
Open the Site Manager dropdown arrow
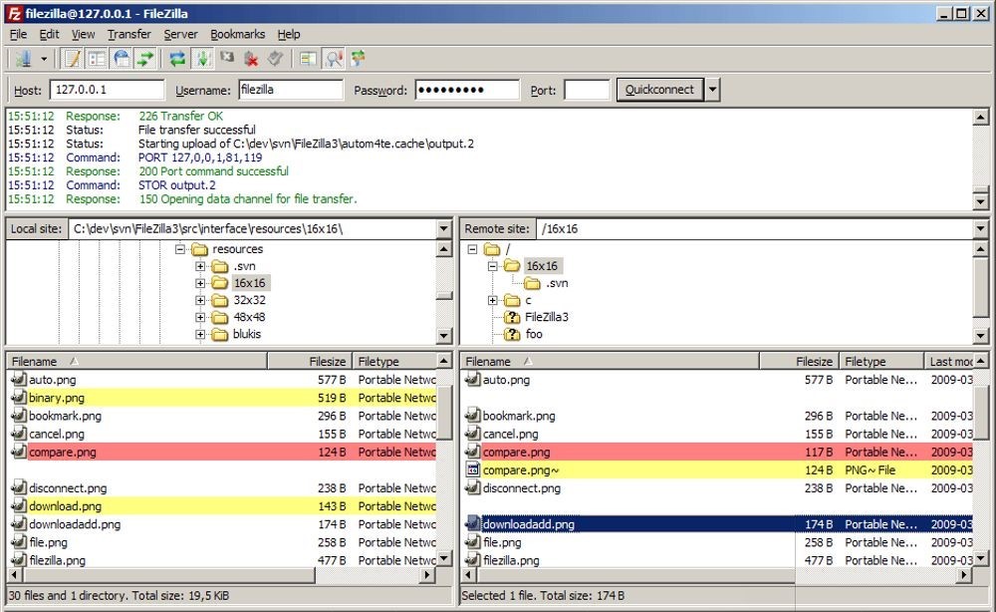point(44,59)
